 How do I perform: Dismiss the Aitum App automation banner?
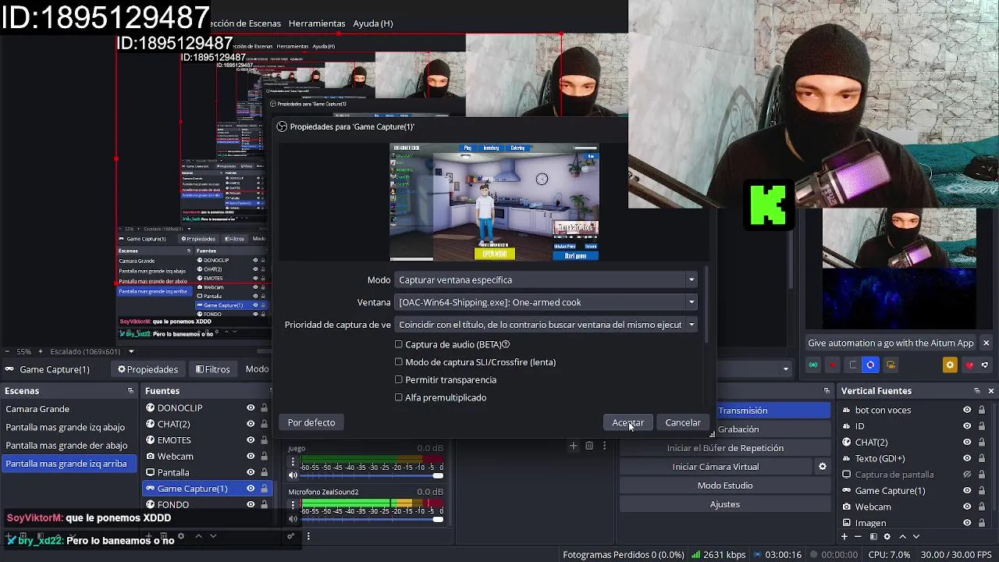(x=986, y=343)
